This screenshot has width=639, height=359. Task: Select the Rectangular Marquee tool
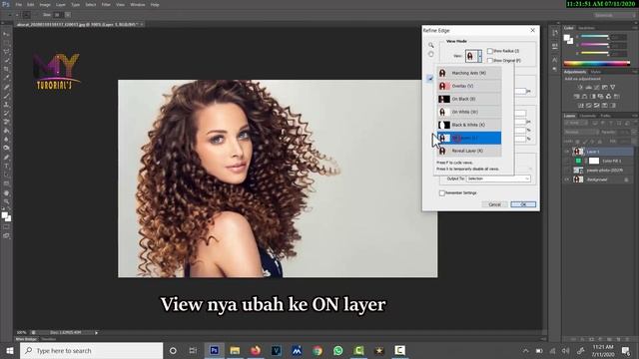pos(6,43)
